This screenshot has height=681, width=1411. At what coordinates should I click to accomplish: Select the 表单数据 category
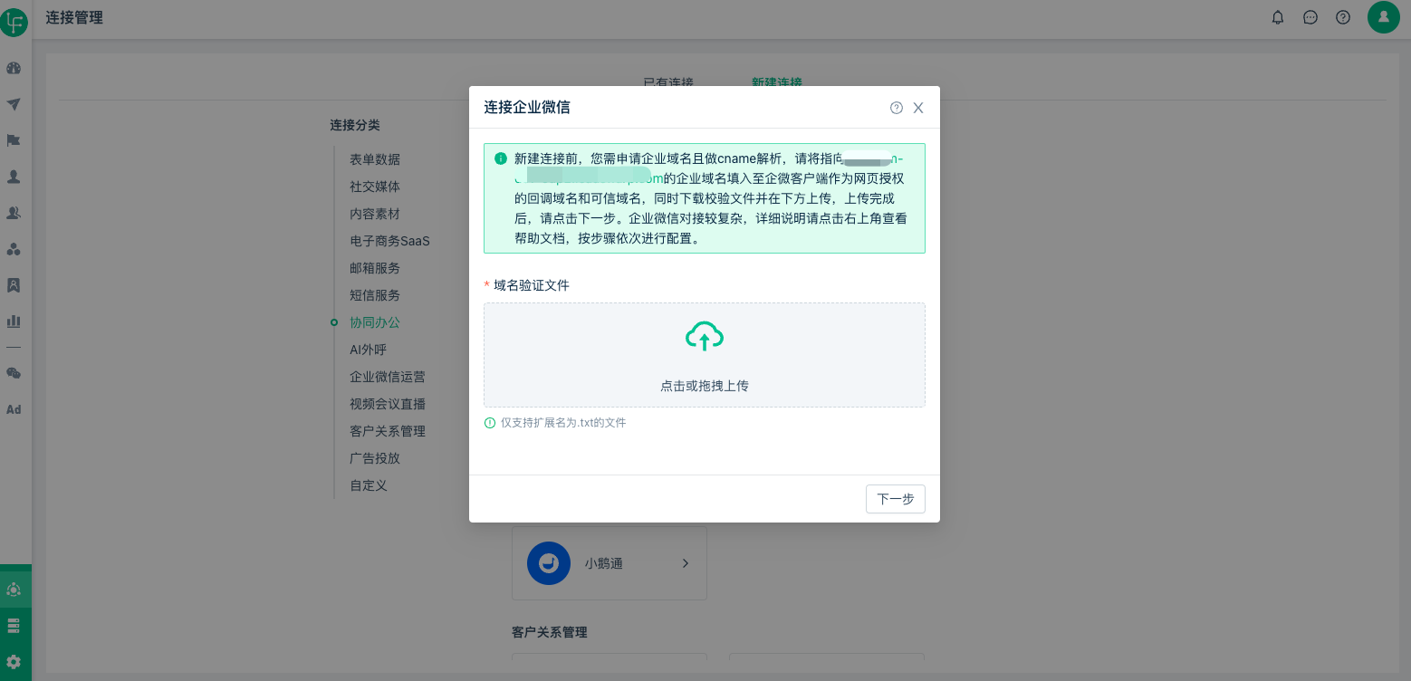375,159
